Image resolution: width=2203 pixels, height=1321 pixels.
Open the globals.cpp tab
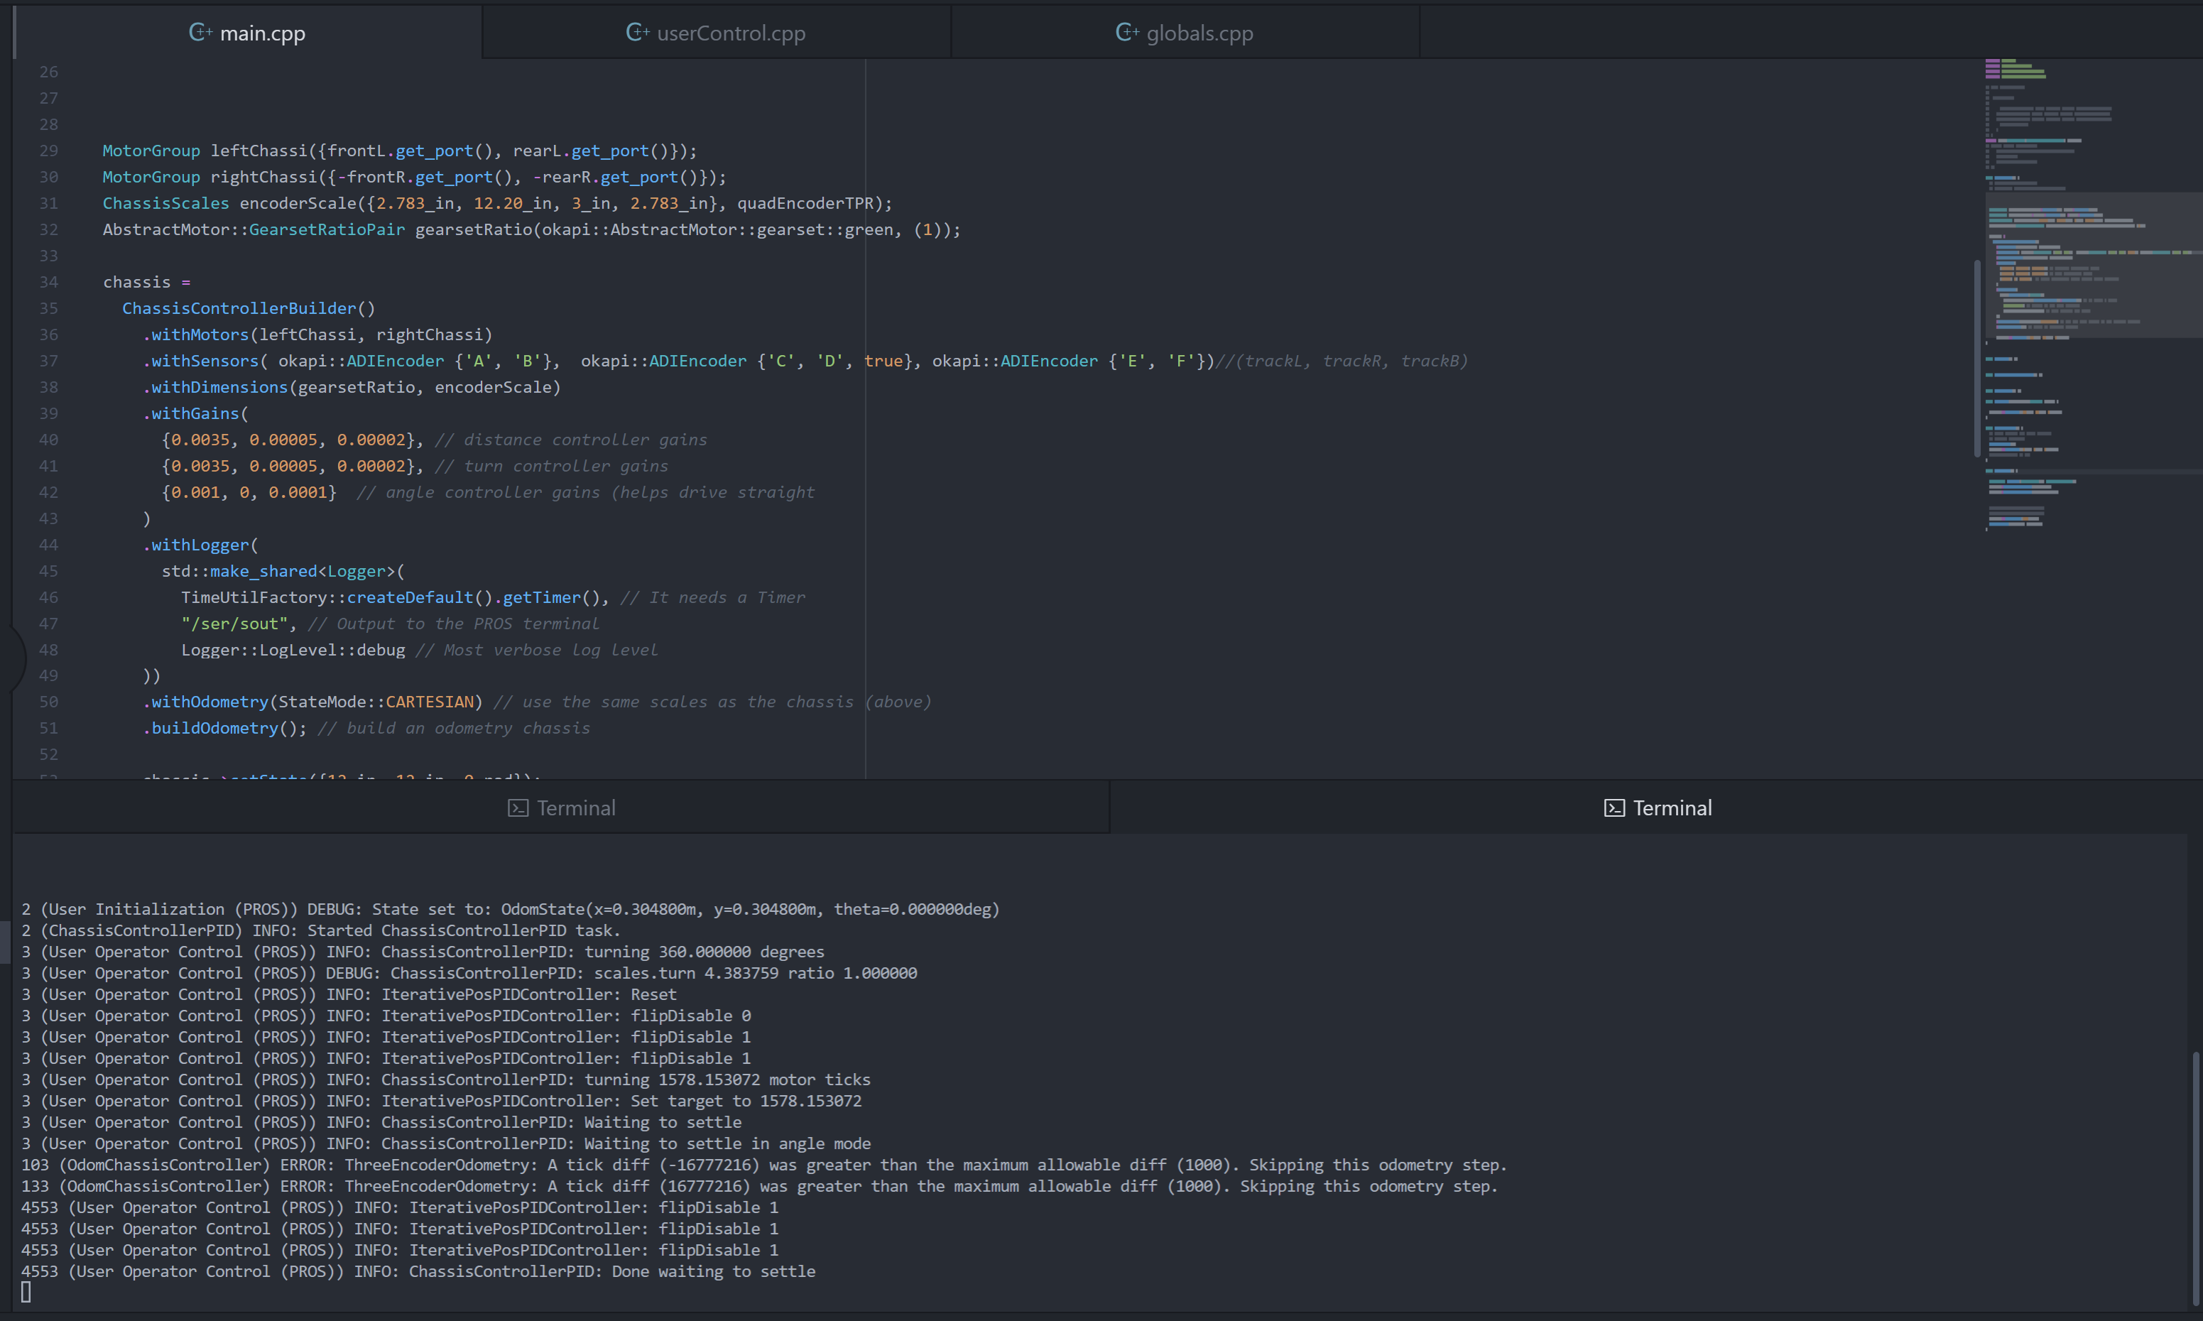click(1185, 33)
